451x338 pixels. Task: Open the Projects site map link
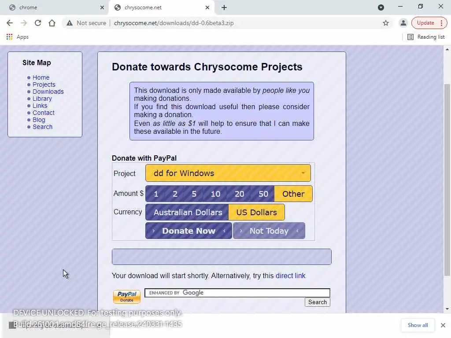click(x=44, y=84)
